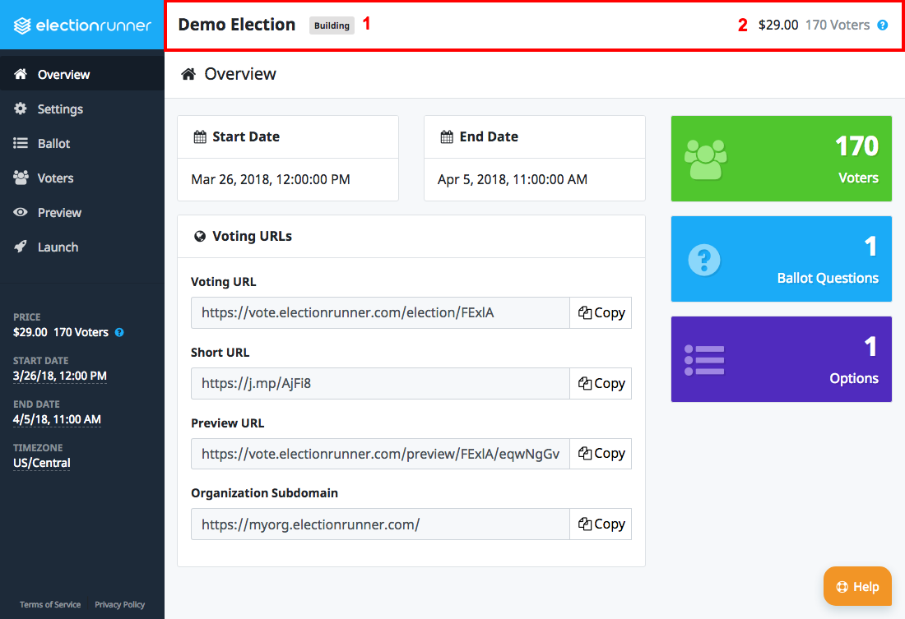Click the question icon beside sidebar price
Screen dimensions: 905x619
118,332
